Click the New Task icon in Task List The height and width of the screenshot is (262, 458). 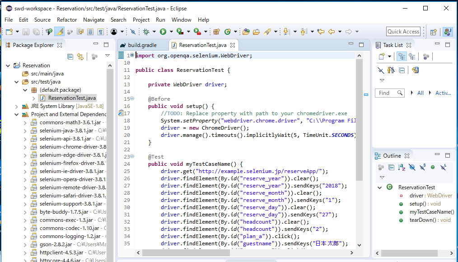[382, 56]
